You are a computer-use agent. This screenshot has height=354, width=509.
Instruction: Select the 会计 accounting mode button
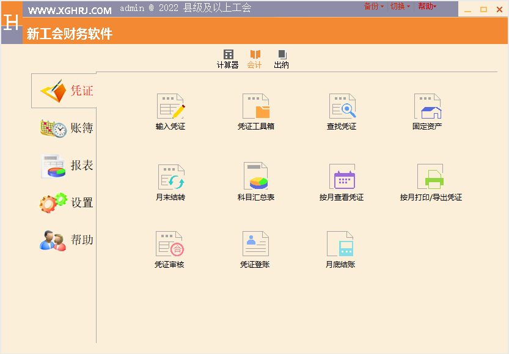(x=255, y=59)
